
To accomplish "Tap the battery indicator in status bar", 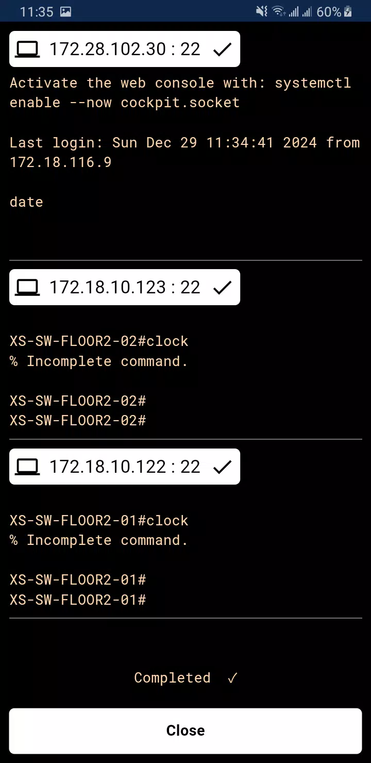I will 349,11.
